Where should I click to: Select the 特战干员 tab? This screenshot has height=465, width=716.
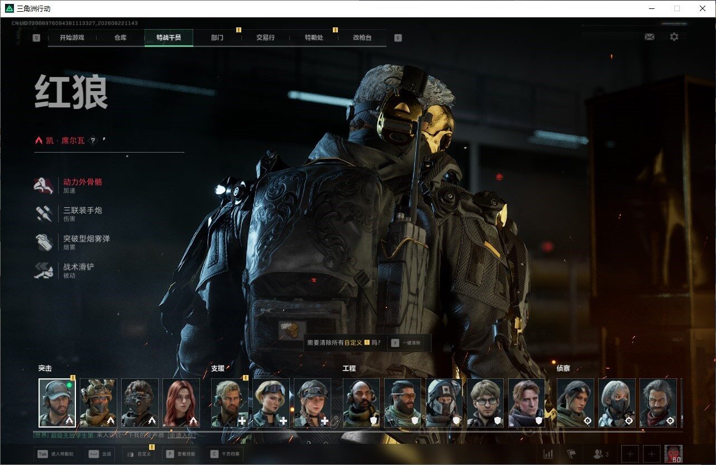point(169,38)
